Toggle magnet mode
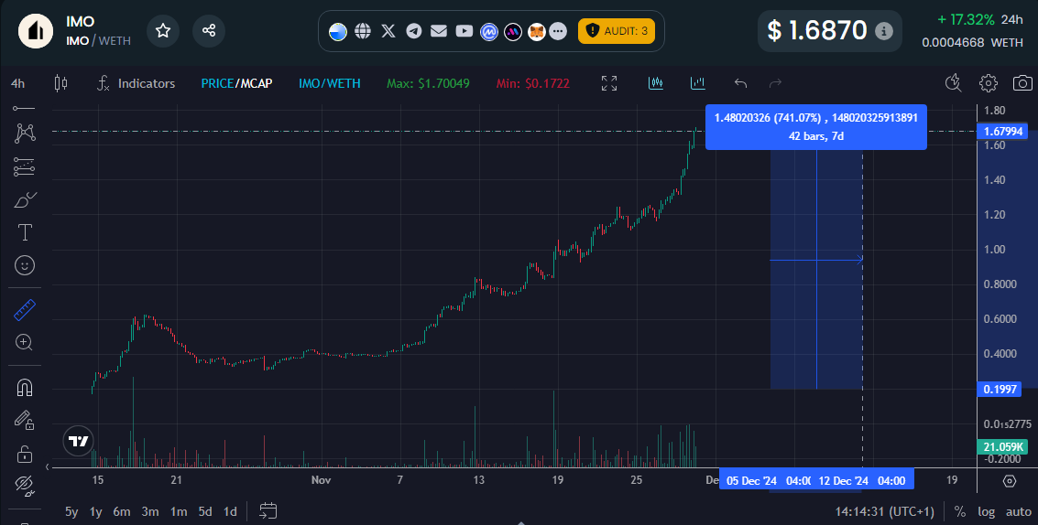Viewport: 1038px width, 525px height. pyautogui.click(x=25, y=388)
